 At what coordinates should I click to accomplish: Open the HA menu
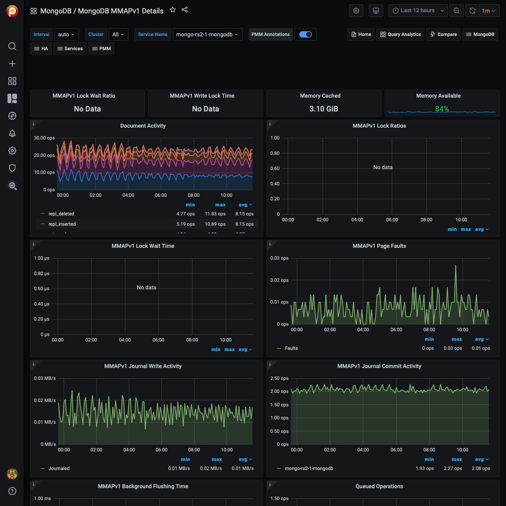click(41, 49)
